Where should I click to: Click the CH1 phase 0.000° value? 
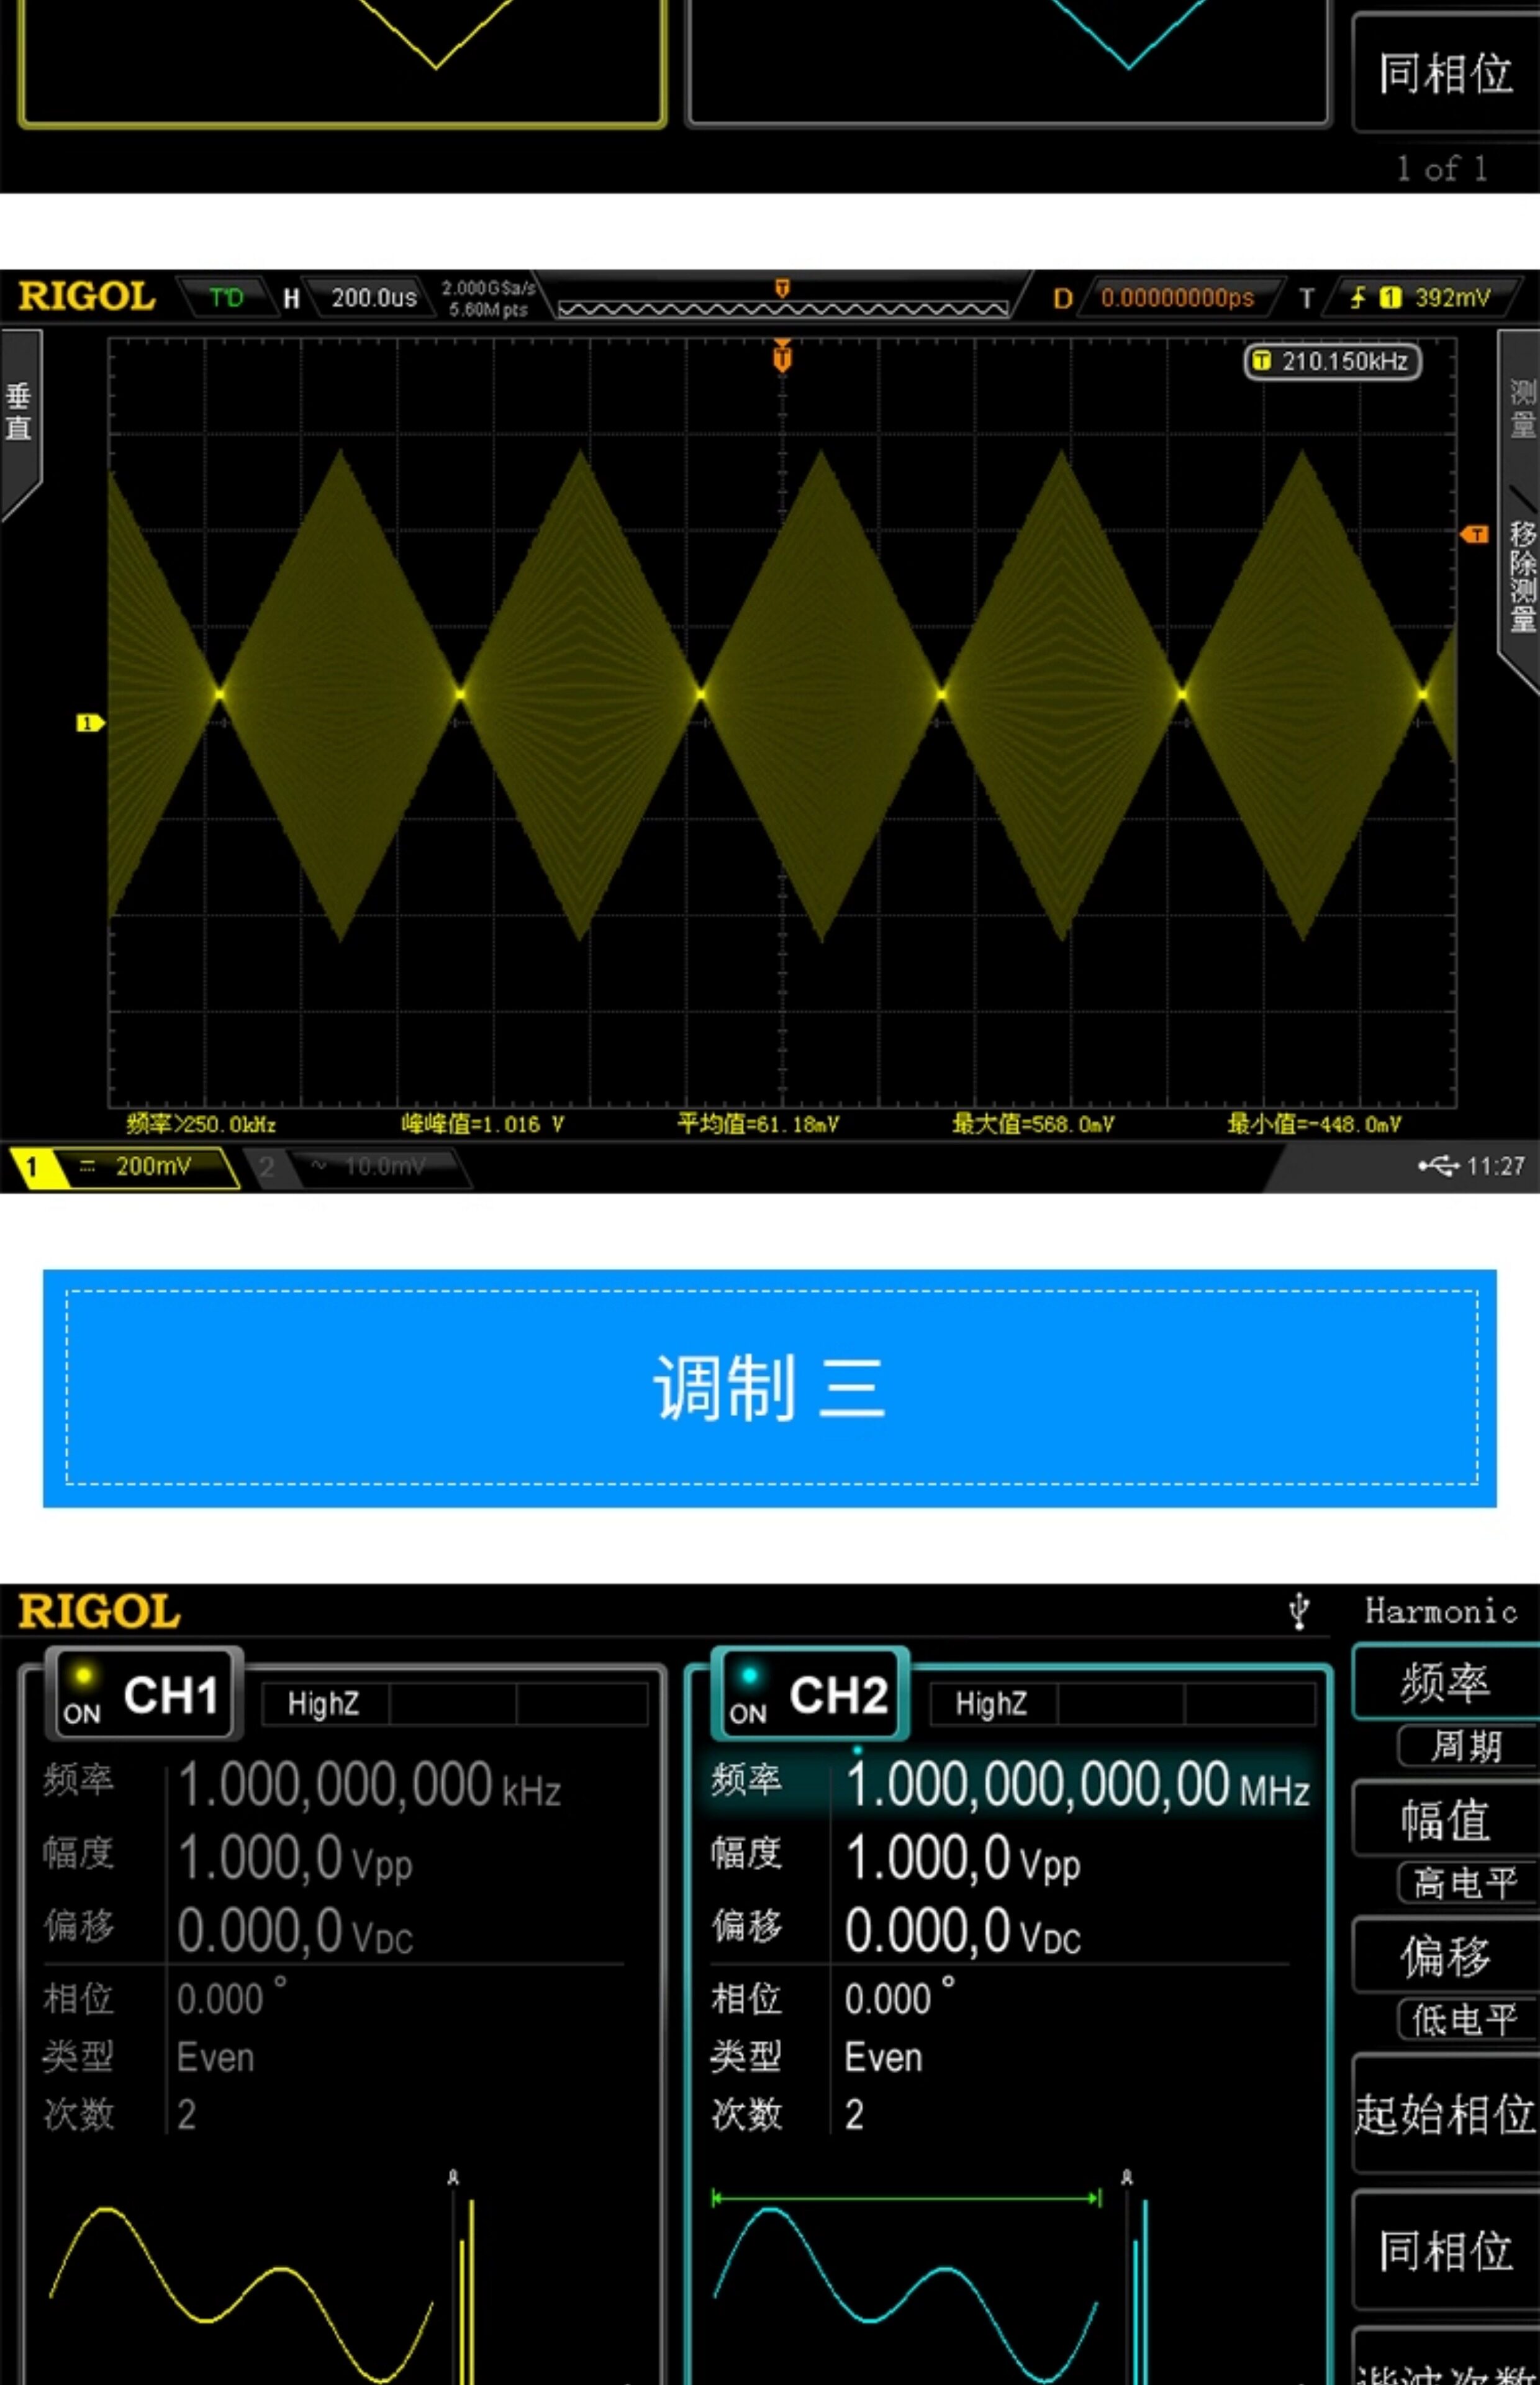click(x=231, y=1998)
